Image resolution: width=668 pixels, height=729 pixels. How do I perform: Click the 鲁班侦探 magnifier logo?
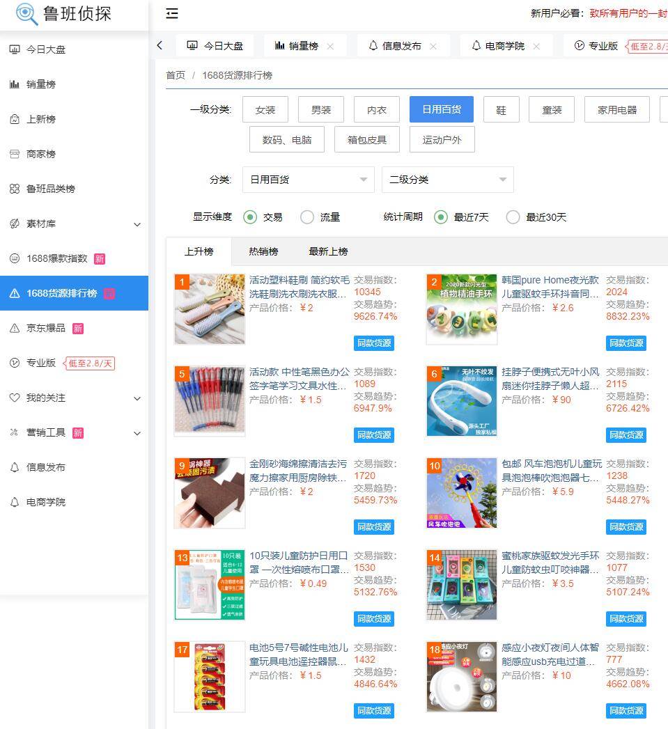[26, 14]
